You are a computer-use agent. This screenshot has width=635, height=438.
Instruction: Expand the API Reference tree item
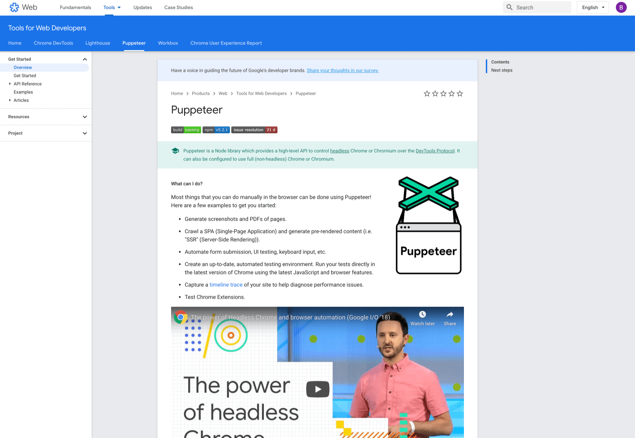pos(10,84)
